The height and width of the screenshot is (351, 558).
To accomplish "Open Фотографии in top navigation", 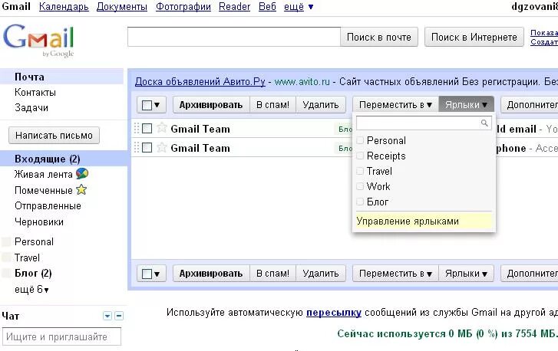I will (x=183, y=6).
